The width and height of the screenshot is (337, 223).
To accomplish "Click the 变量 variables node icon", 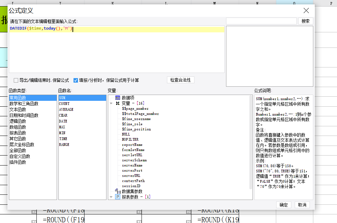I will pos(117,103).
